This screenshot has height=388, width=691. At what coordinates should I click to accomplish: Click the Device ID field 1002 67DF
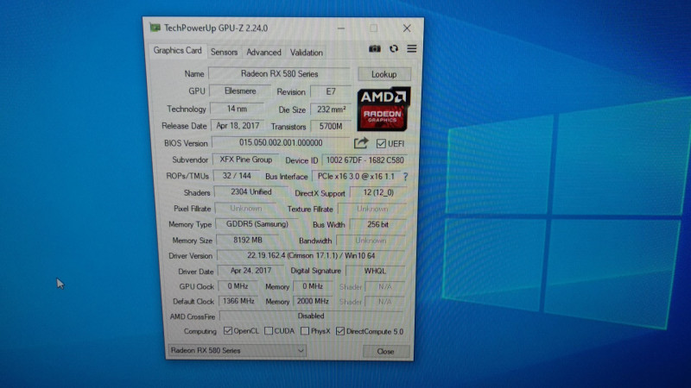pyautogui.click(x=365, y=160)
